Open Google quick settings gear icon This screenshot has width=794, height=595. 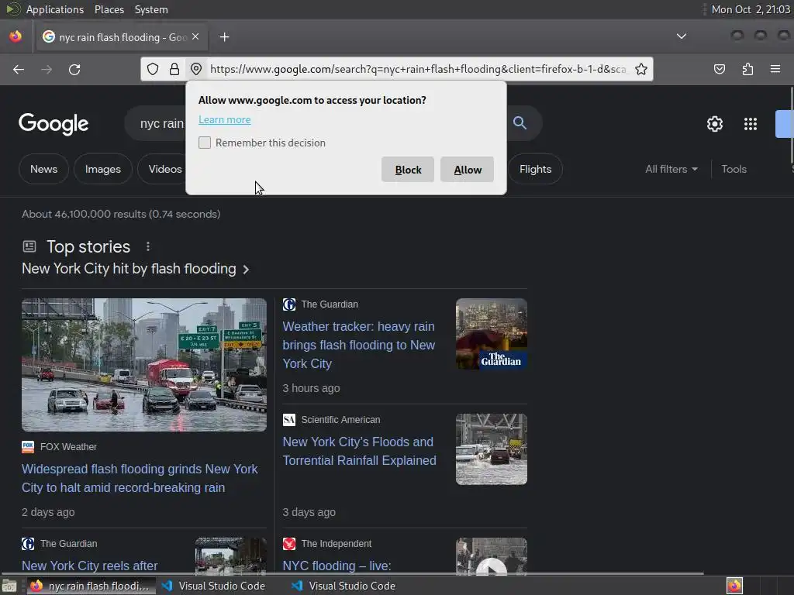714,124
